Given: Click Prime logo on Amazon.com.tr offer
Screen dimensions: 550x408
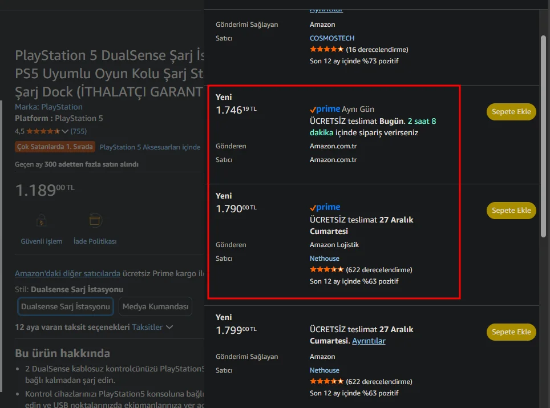Looking at the screenshot, I should click(325, 109).
